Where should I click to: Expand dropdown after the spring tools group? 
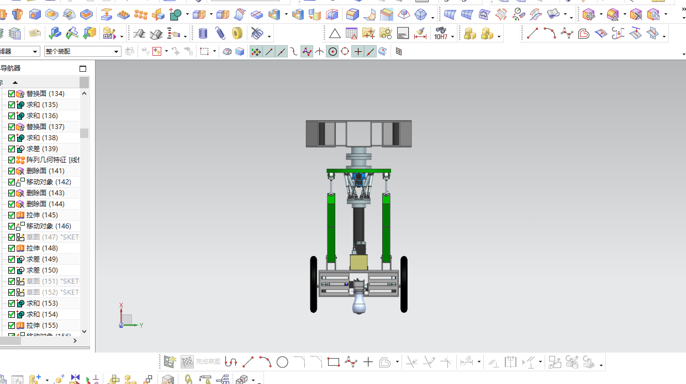270,37
